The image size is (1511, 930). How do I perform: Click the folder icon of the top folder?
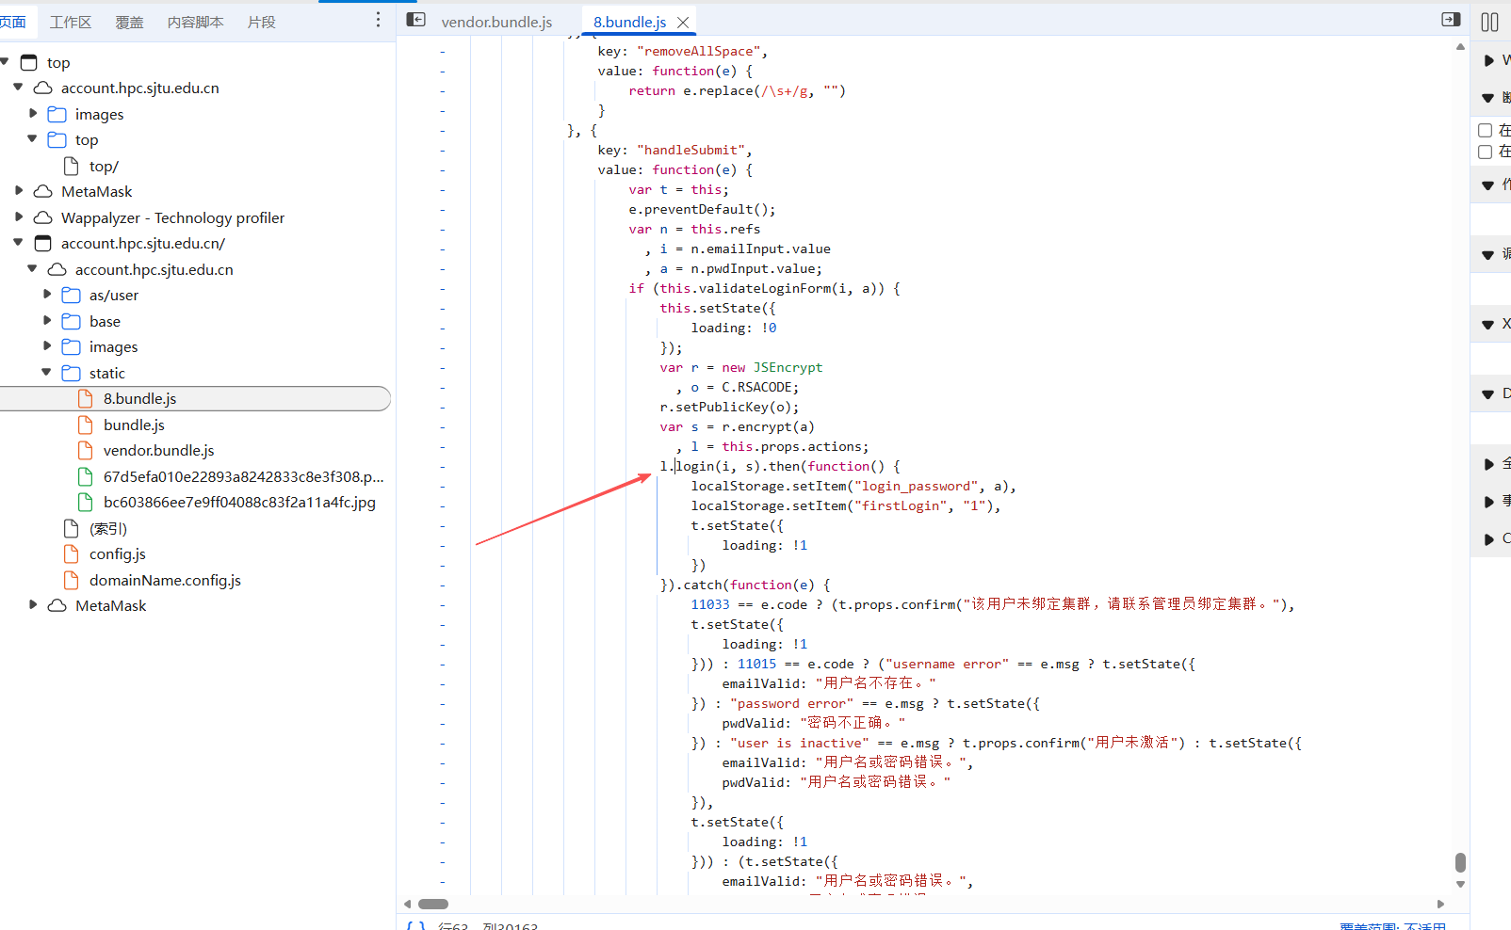[x=57, y=140]
